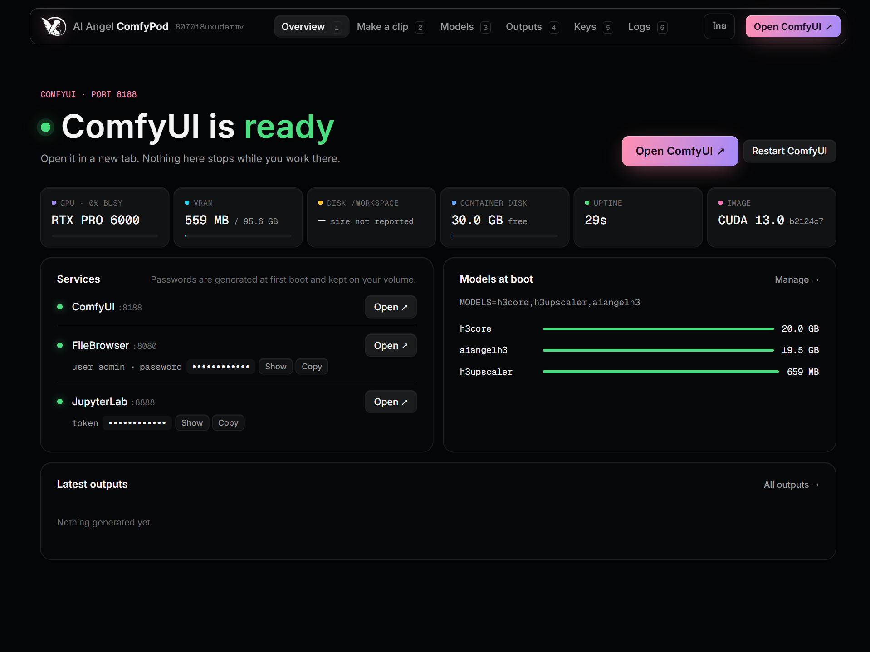Select the Uptime 29s card
The width and height of the screenshot is (870, 652).
tap(638, 217)
